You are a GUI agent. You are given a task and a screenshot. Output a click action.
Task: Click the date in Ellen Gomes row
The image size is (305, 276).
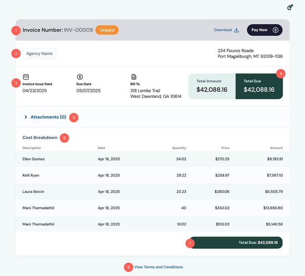(109, 159)
